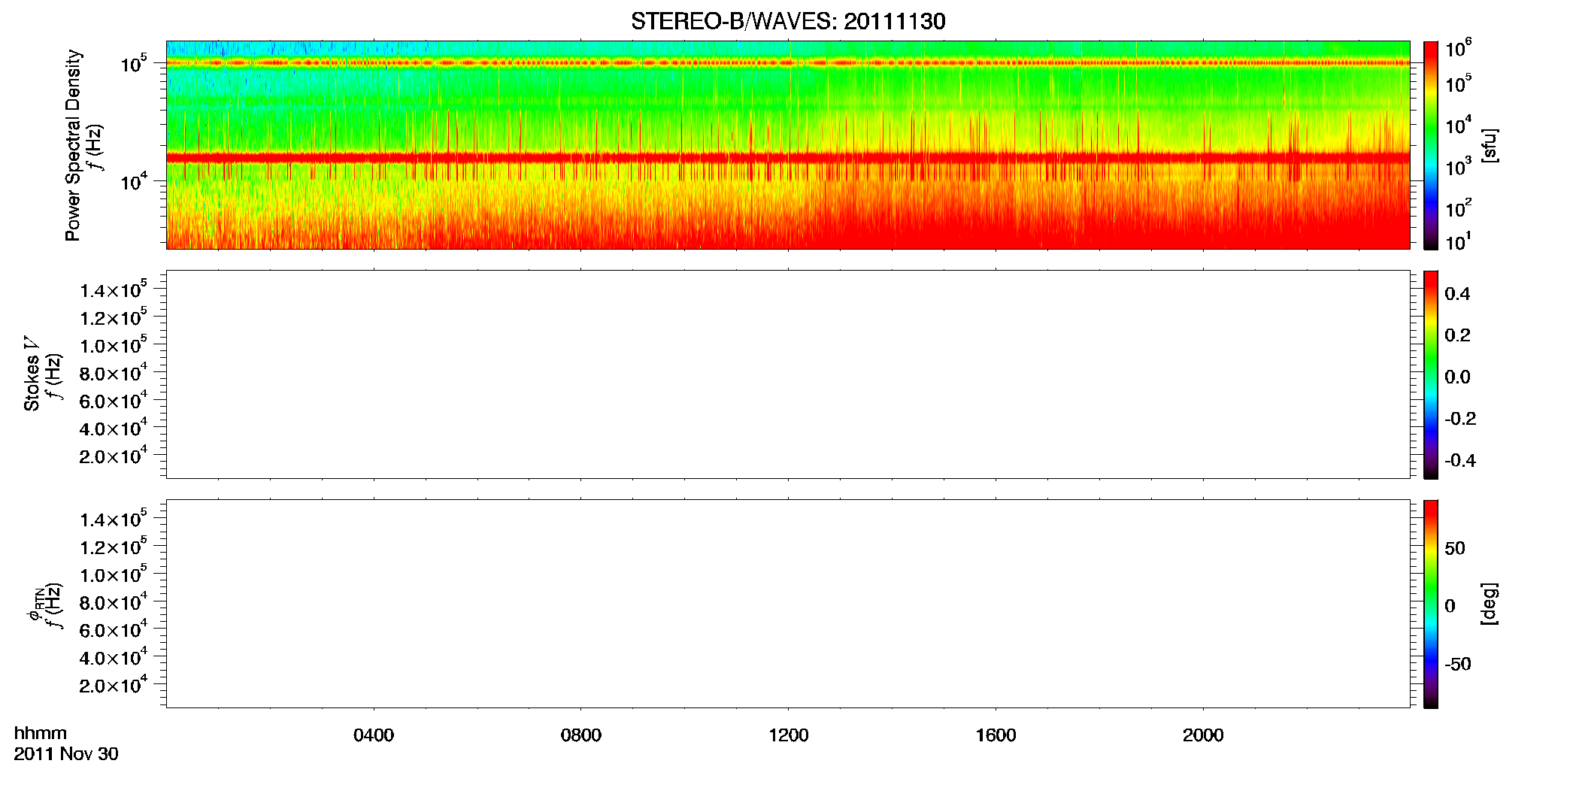Select the 2000 time axis label

point(1203,735)
